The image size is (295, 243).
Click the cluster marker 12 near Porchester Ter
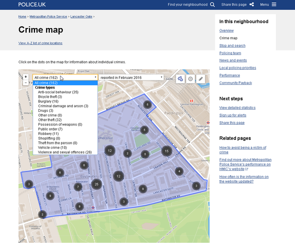tap(118, 176)
